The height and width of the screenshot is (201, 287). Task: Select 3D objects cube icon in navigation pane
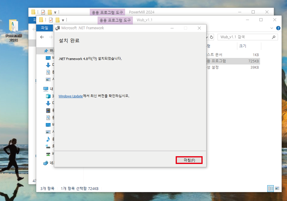pos(48,96)
